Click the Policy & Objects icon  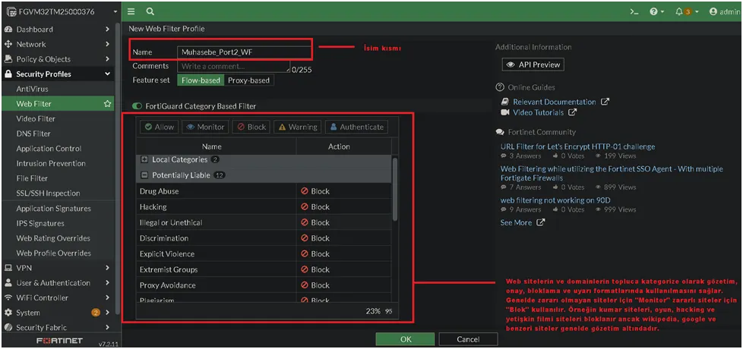click(x=8, y=59)
